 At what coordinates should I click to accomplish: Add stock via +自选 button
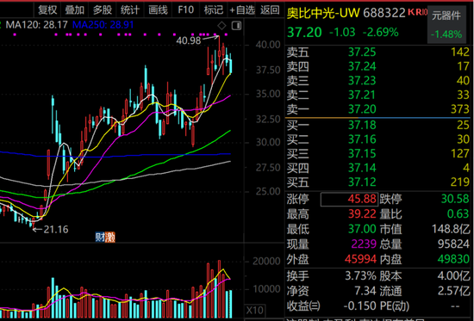242,10
